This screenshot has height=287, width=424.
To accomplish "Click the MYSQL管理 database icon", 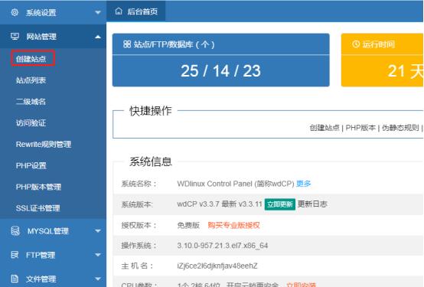I will point(15,230).
